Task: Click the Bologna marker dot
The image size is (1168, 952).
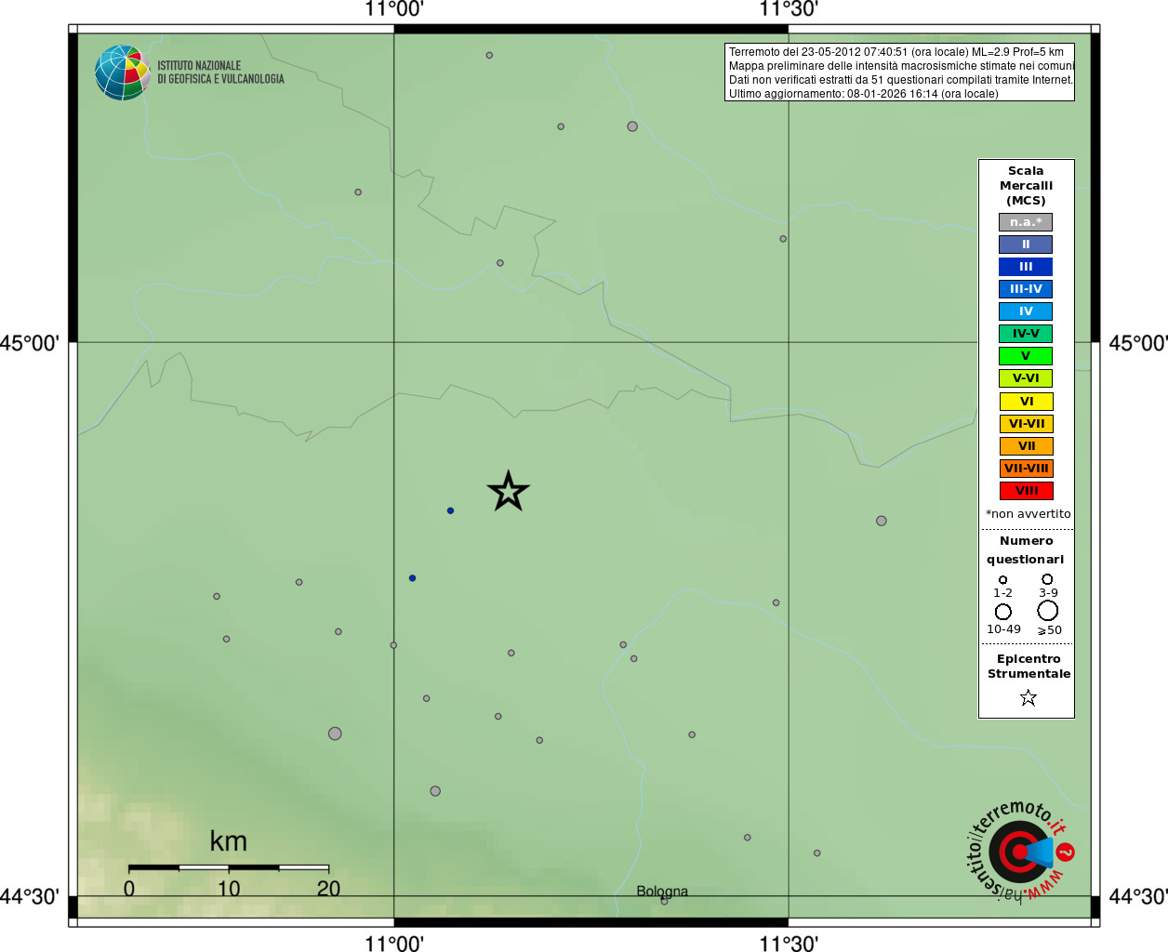Action: 664,901
